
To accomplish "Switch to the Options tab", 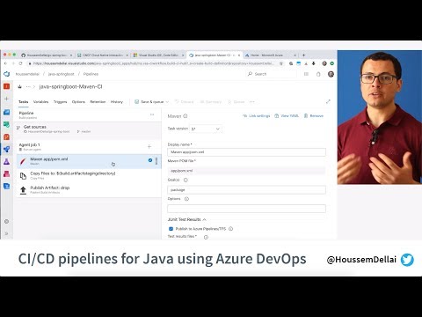I will 78,102.
